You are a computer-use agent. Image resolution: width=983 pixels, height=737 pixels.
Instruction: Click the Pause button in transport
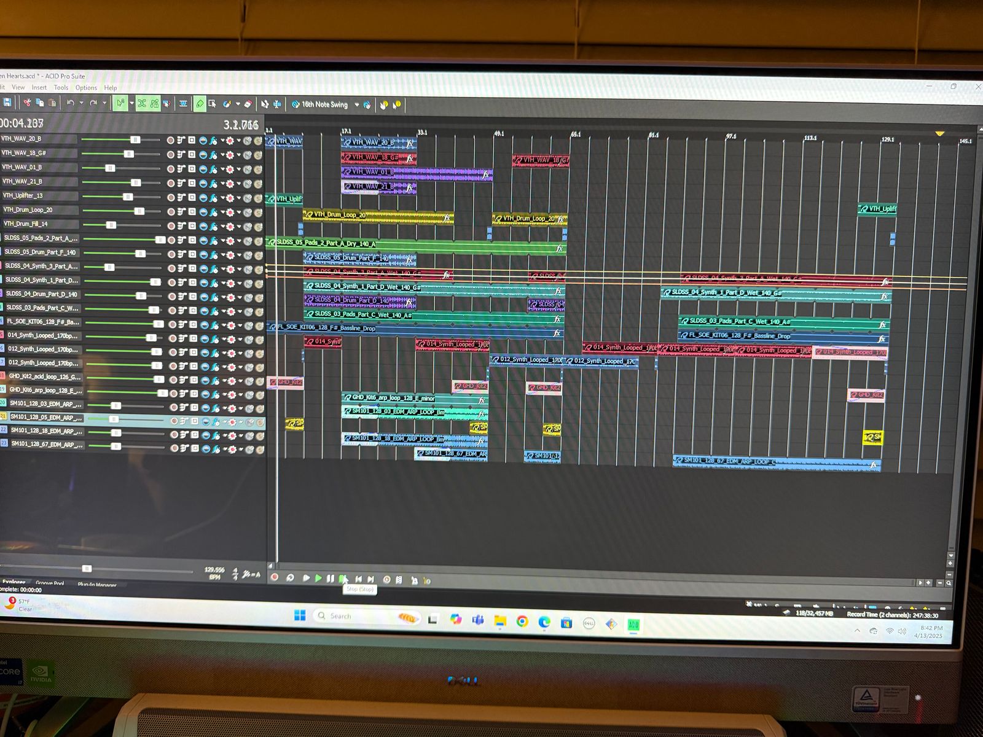point(331,579)
